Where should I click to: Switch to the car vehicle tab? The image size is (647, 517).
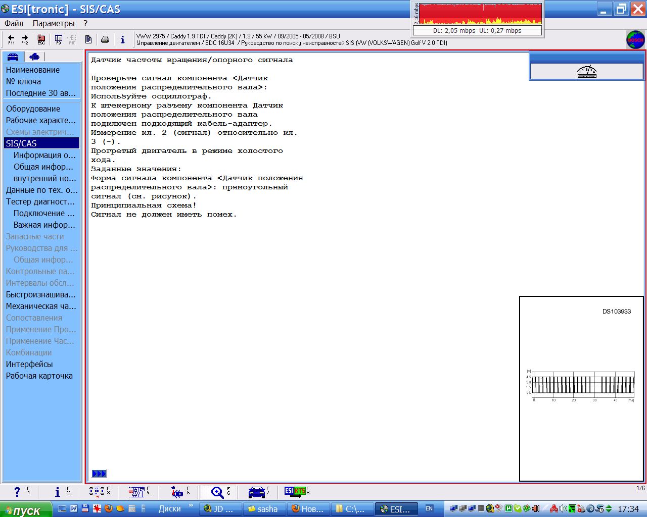tap(13, 57)
